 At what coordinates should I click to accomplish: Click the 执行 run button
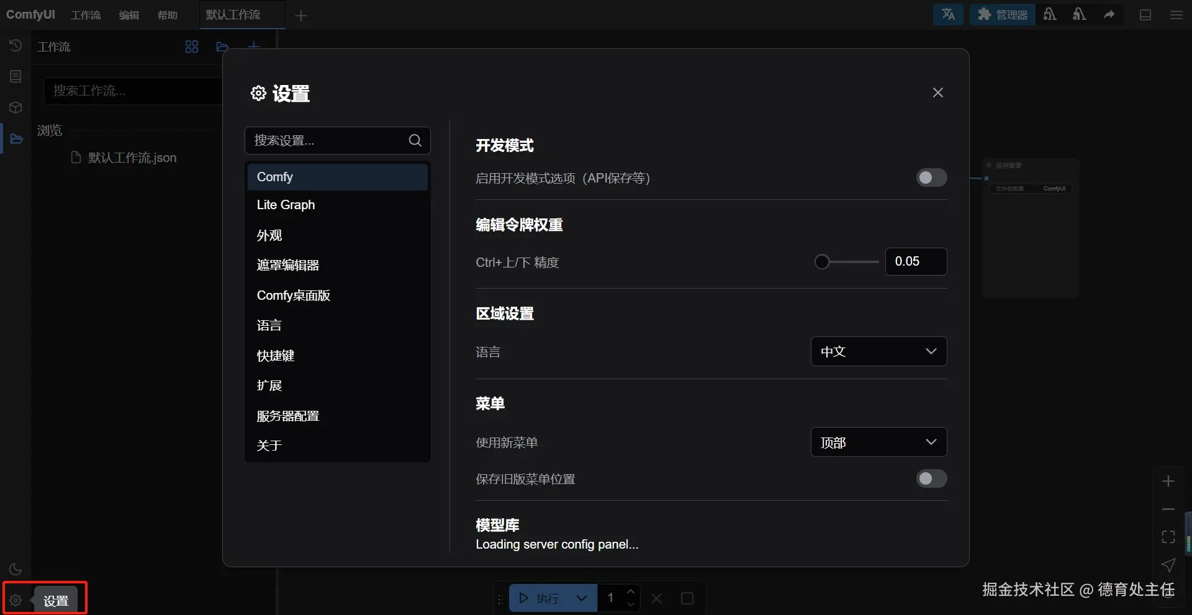click(539, 598)
